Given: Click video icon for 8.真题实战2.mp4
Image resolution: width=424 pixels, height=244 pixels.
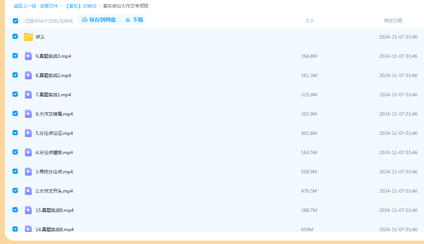Looking at the screenshot, I should point(28,76).
